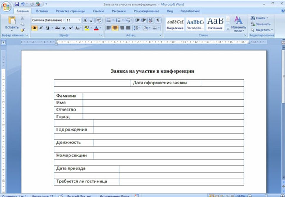Click the vertical scrollbar down arrow
Viewport: 285px width, 197px height.
coord(283,178)
